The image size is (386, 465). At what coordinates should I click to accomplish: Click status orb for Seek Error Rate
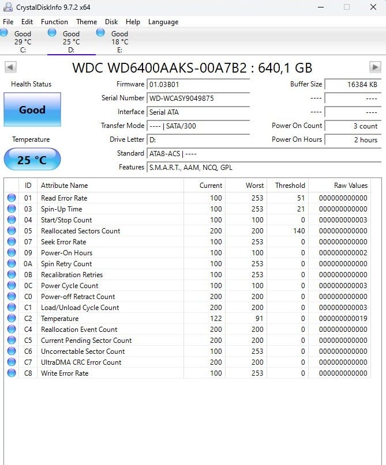tap(12, 241)
